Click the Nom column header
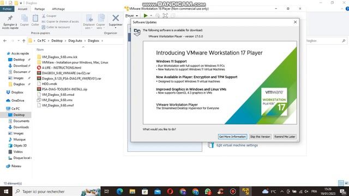 (40, 50)
